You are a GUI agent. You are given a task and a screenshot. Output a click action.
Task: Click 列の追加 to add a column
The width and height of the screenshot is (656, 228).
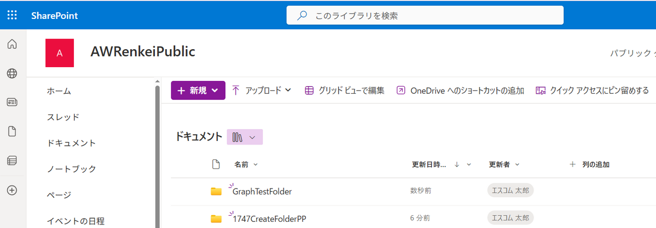589,164
